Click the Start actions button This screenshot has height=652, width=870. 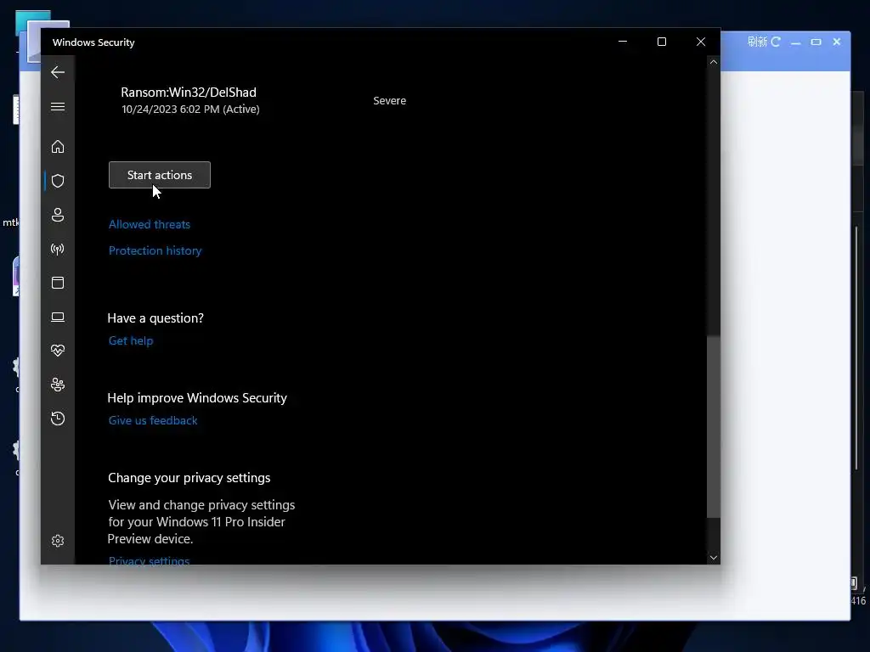(x=160, y=175)
